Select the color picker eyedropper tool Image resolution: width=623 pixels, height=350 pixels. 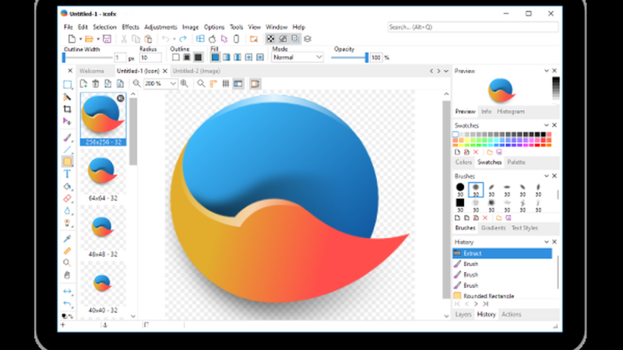(67, 239)
